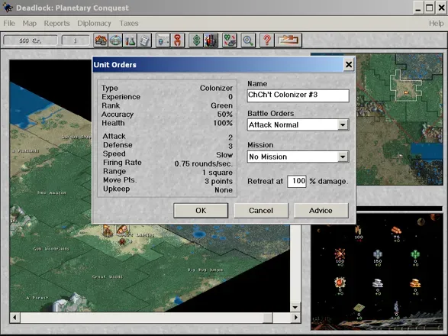448x336 pixels.
Task: Click the alien face toolbar icon
Action: 163,40
